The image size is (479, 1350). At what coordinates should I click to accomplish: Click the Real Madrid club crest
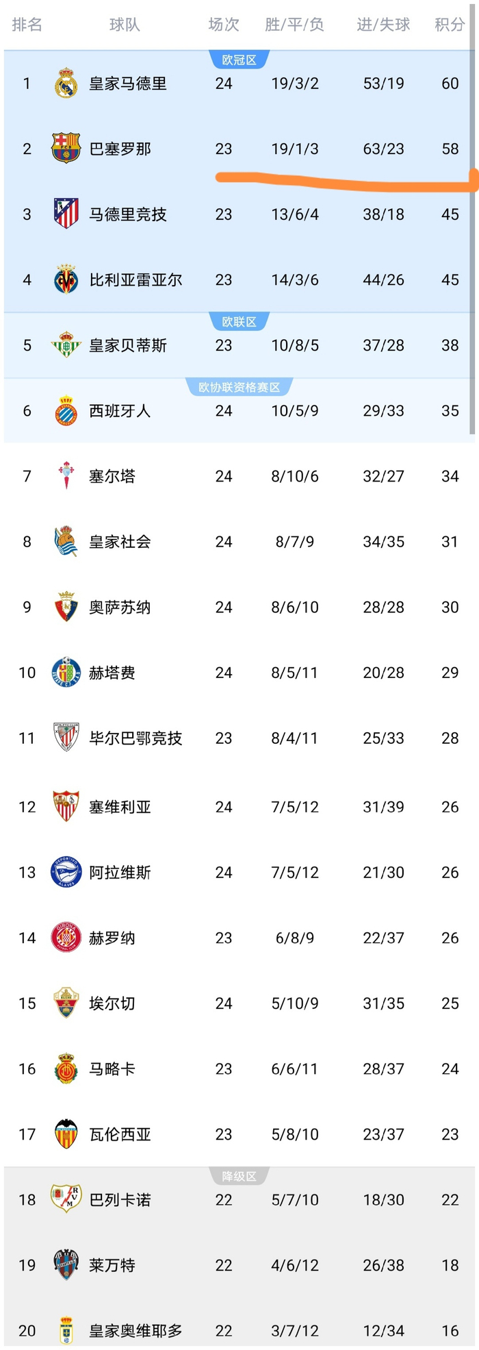coord(66,84)
